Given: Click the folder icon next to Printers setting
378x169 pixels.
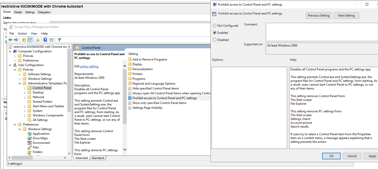Looking at the screenshot, I should pos(130,74).
